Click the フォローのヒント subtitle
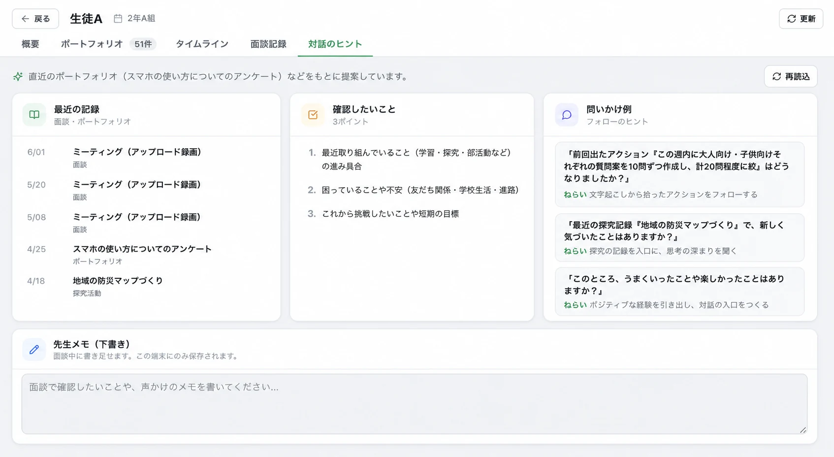 [x=617, y=122]
